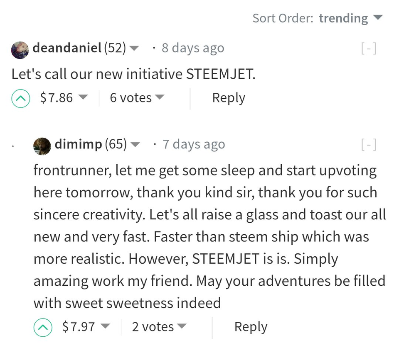The image size is (399, 350).
Task: Open dimimp's profile avatar
Action: click(x=42, y=146)
